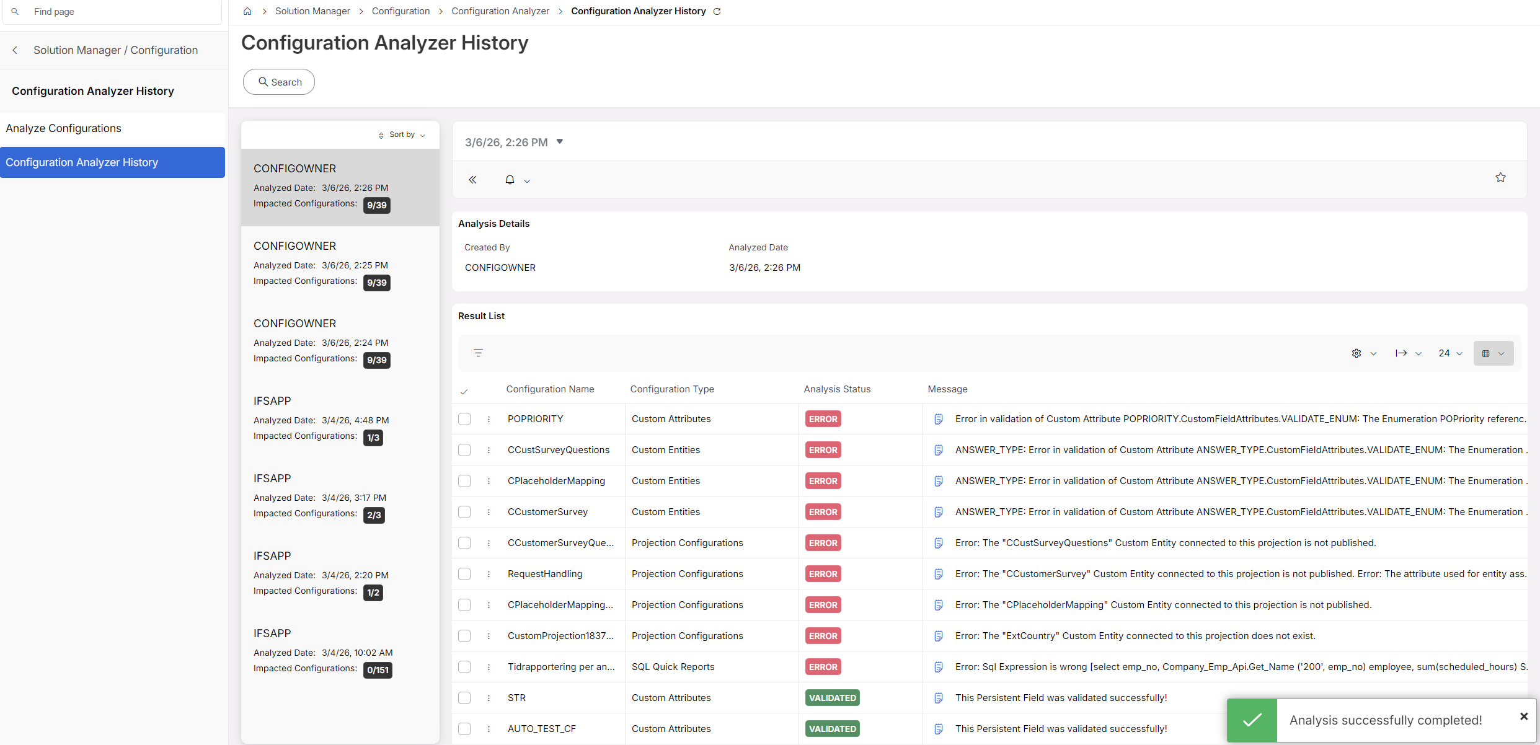Viewport: 1540px width, 745px height.
Task: Open message details icon for CCustSurveyQuestions row
Action: point(939,450)
